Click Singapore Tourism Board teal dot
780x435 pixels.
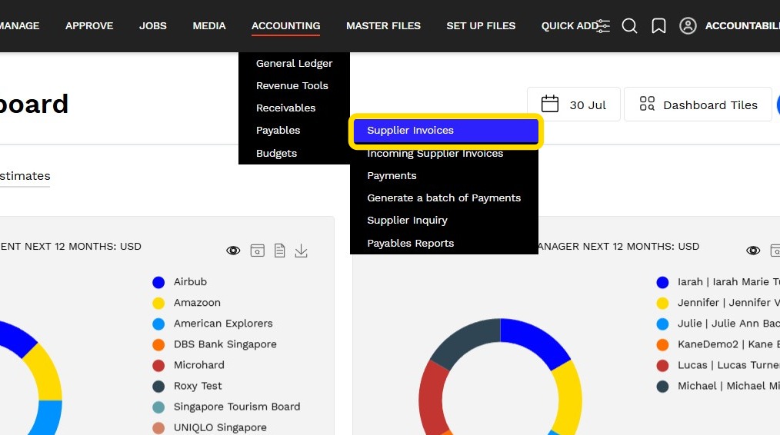click(158, 407)
